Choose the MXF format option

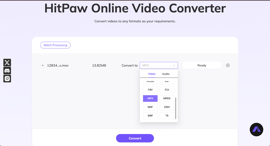pyautogui.click(x=150, y=107)
